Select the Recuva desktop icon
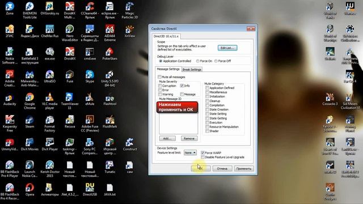The image size is (363, 204). click(x=70, y=122)
